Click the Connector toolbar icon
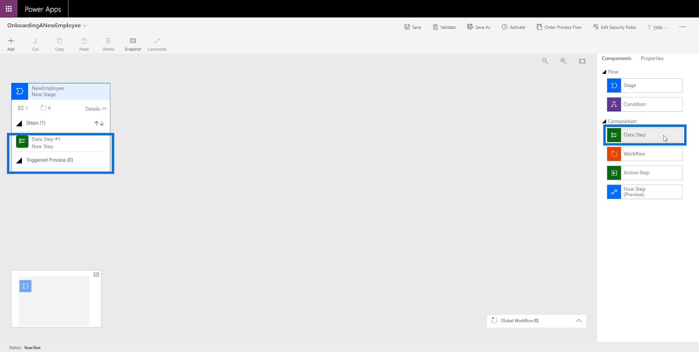This screenshot has width=699, height=352. point(157,41)
